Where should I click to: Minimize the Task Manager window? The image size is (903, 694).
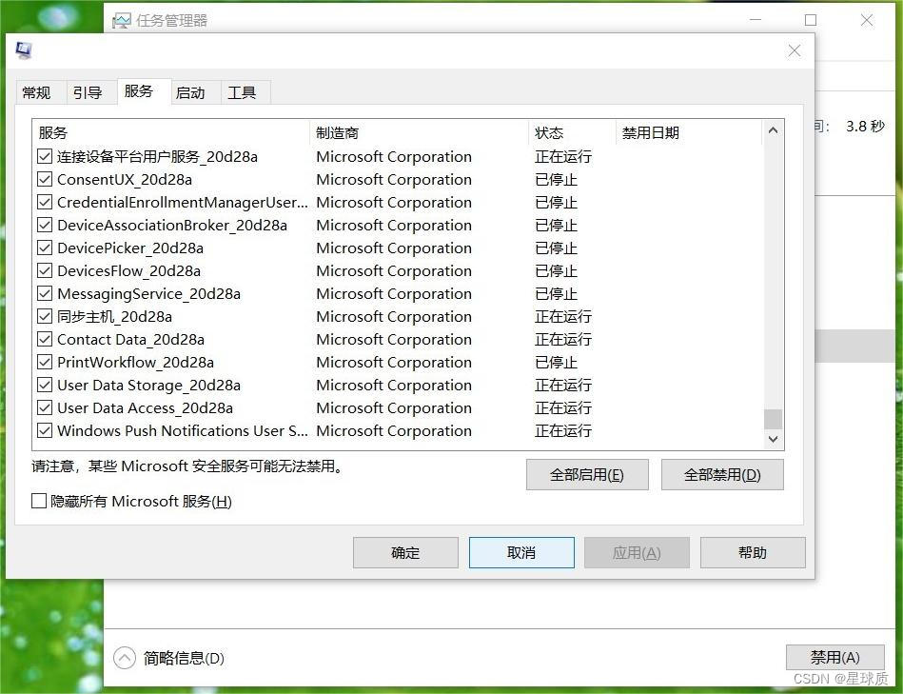(756, 20)
